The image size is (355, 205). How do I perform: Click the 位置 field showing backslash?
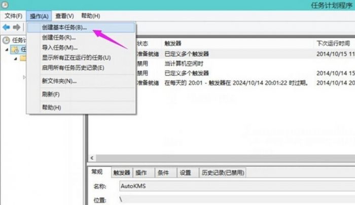click(x=237, y=199)
